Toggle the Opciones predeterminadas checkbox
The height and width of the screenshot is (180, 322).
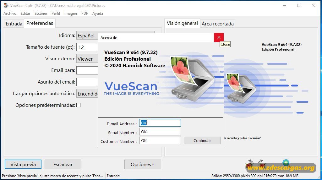pos(78,105)
